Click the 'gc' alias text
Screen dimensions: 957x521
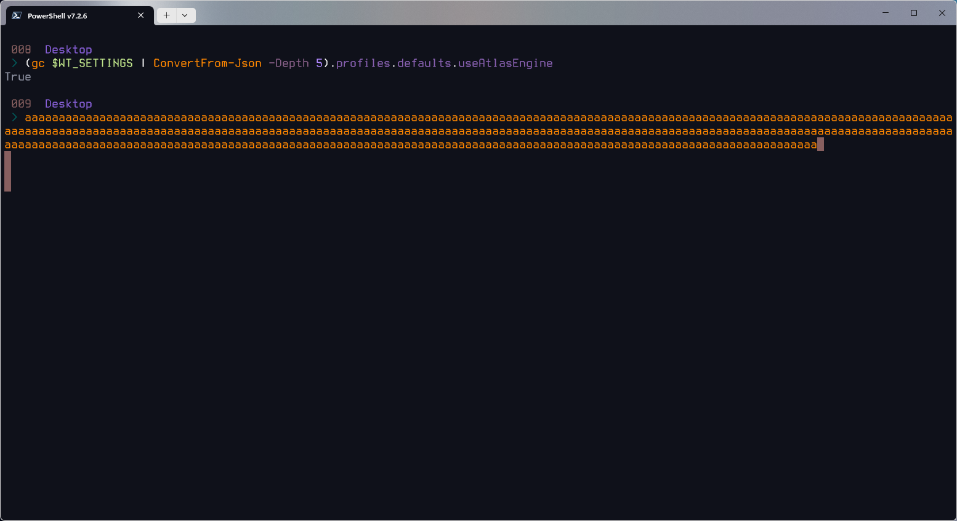pos(38,63)
